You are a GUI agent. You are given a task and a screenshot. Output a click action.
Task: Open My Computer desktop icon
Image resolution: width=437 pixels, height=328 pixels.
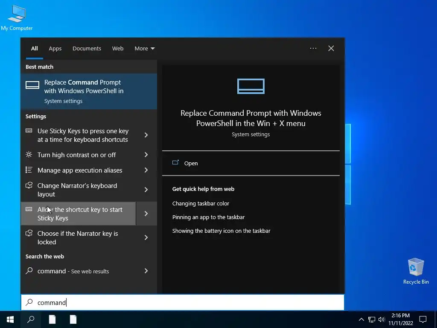tap(17, 18)
